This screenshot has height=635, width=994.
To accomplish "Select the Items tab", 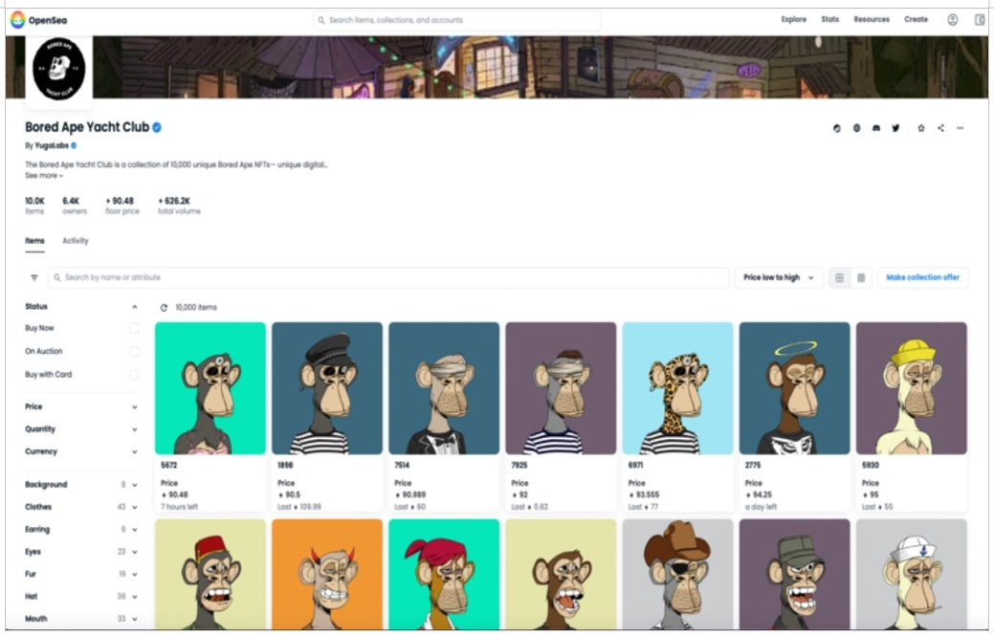I will pos(34,241).
